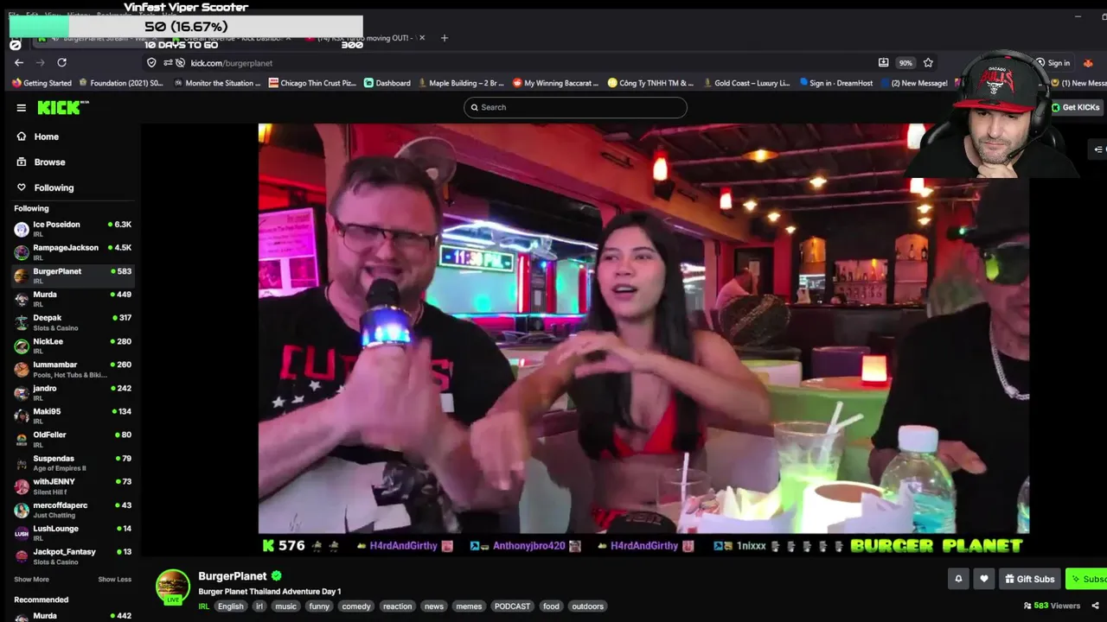Viewport: 1107px width, 622px height.
Task: Open Deepak Slots & Casino channel
Action: pyautogui.click(x=73, y=322)
